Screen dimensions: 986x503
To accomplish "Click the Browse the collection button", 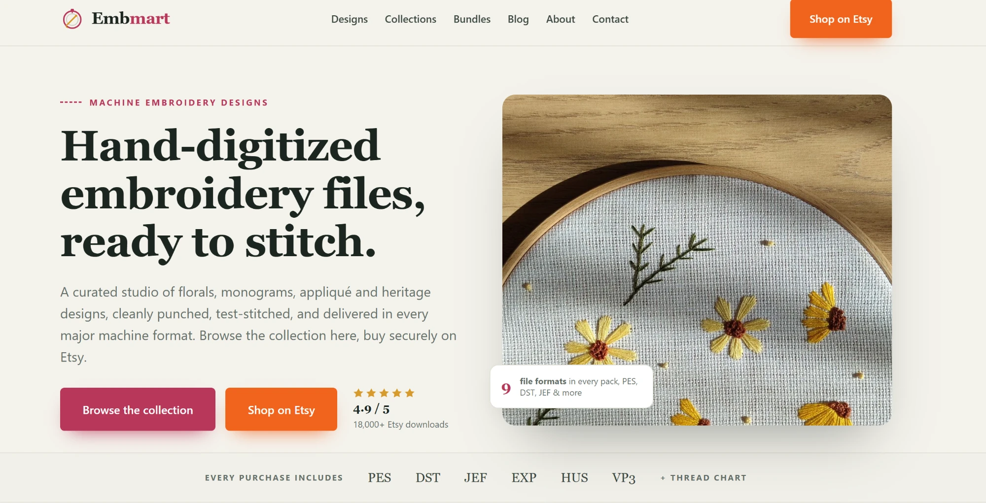I will click(x=138, y=409).
